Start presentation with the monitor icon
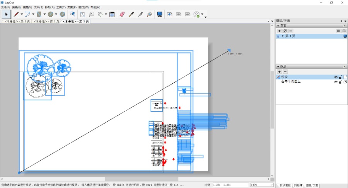Screen dimensions: 348x188 click(x=160, y=14)
